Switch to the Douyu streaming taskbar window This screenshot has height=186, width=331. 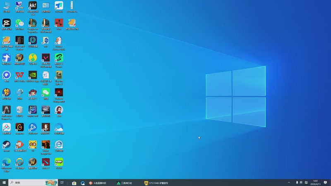[x=98, y=183]
